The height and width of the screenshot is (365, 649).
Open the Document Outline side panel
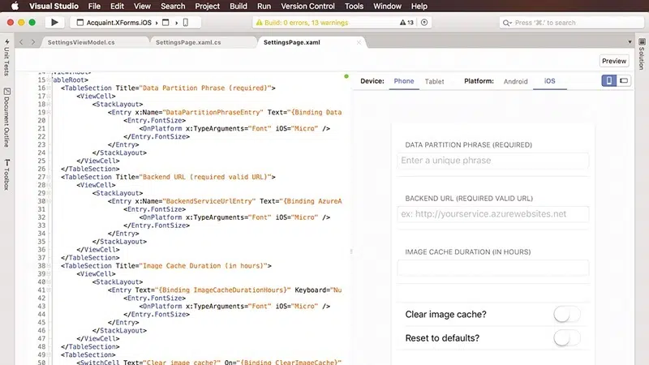point(6,117)
